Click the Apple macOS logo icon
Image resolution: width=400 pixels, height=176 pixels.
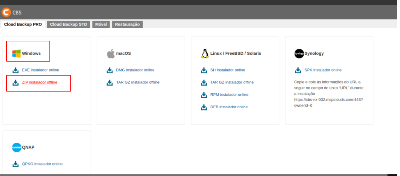111,54
